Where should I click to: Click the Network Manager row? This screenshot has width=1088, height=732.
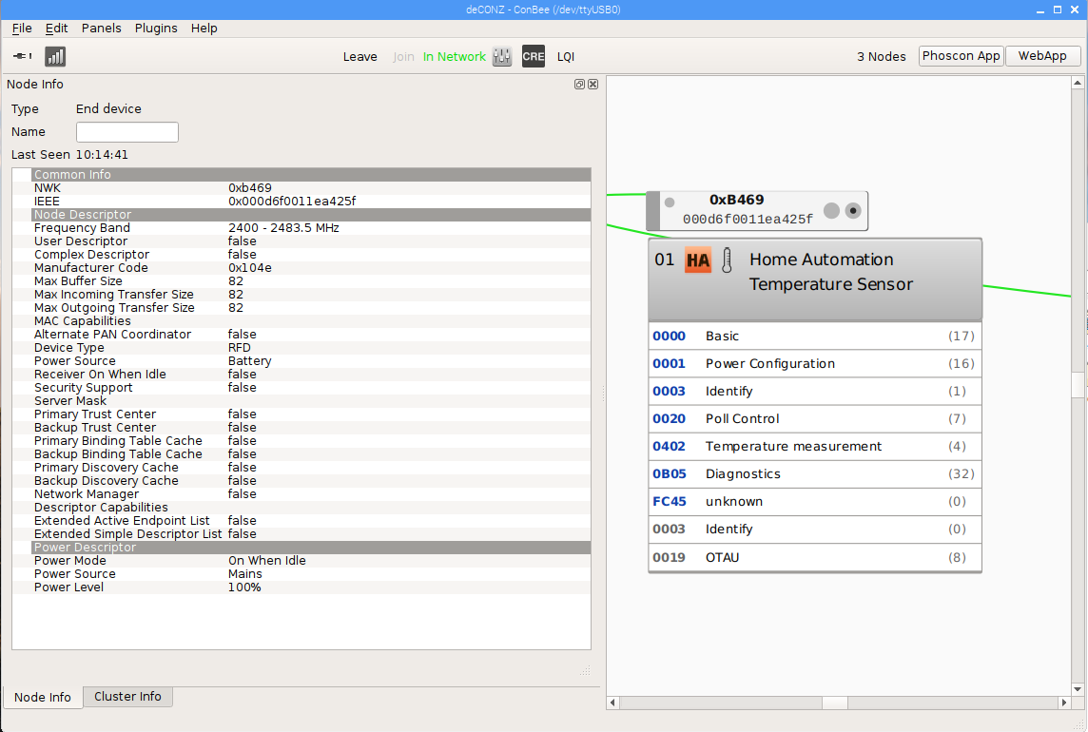click(312, 494)
